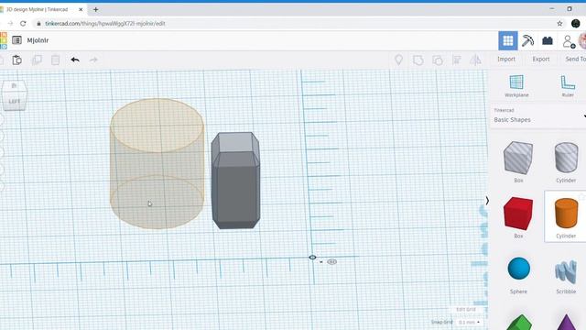Open the Align tool
Screen dimensions: 586x330
[x=457, y=60]
